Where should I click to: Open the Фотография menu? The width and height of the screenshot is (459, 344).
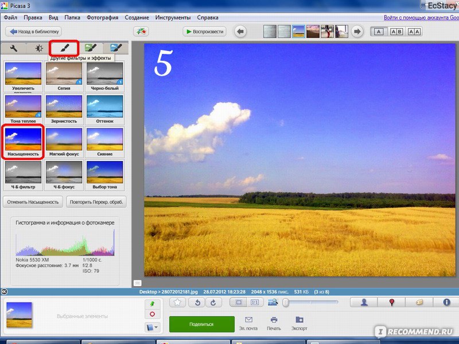(103, 18)
